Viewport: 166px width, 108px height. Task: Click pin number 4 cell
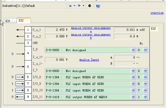click(28, 53)
